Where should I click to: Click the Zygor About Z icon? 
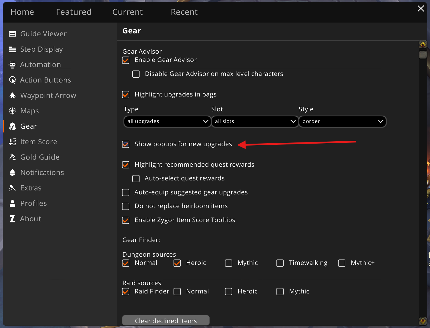(x=12, y=219)
